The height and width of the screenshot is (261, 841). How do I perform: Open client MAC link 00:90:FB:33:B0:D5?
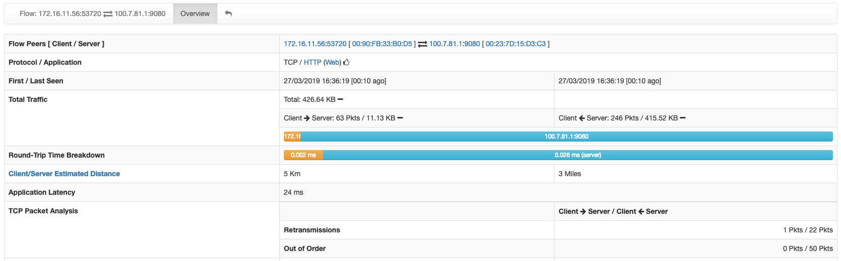[x=382, y=44]
